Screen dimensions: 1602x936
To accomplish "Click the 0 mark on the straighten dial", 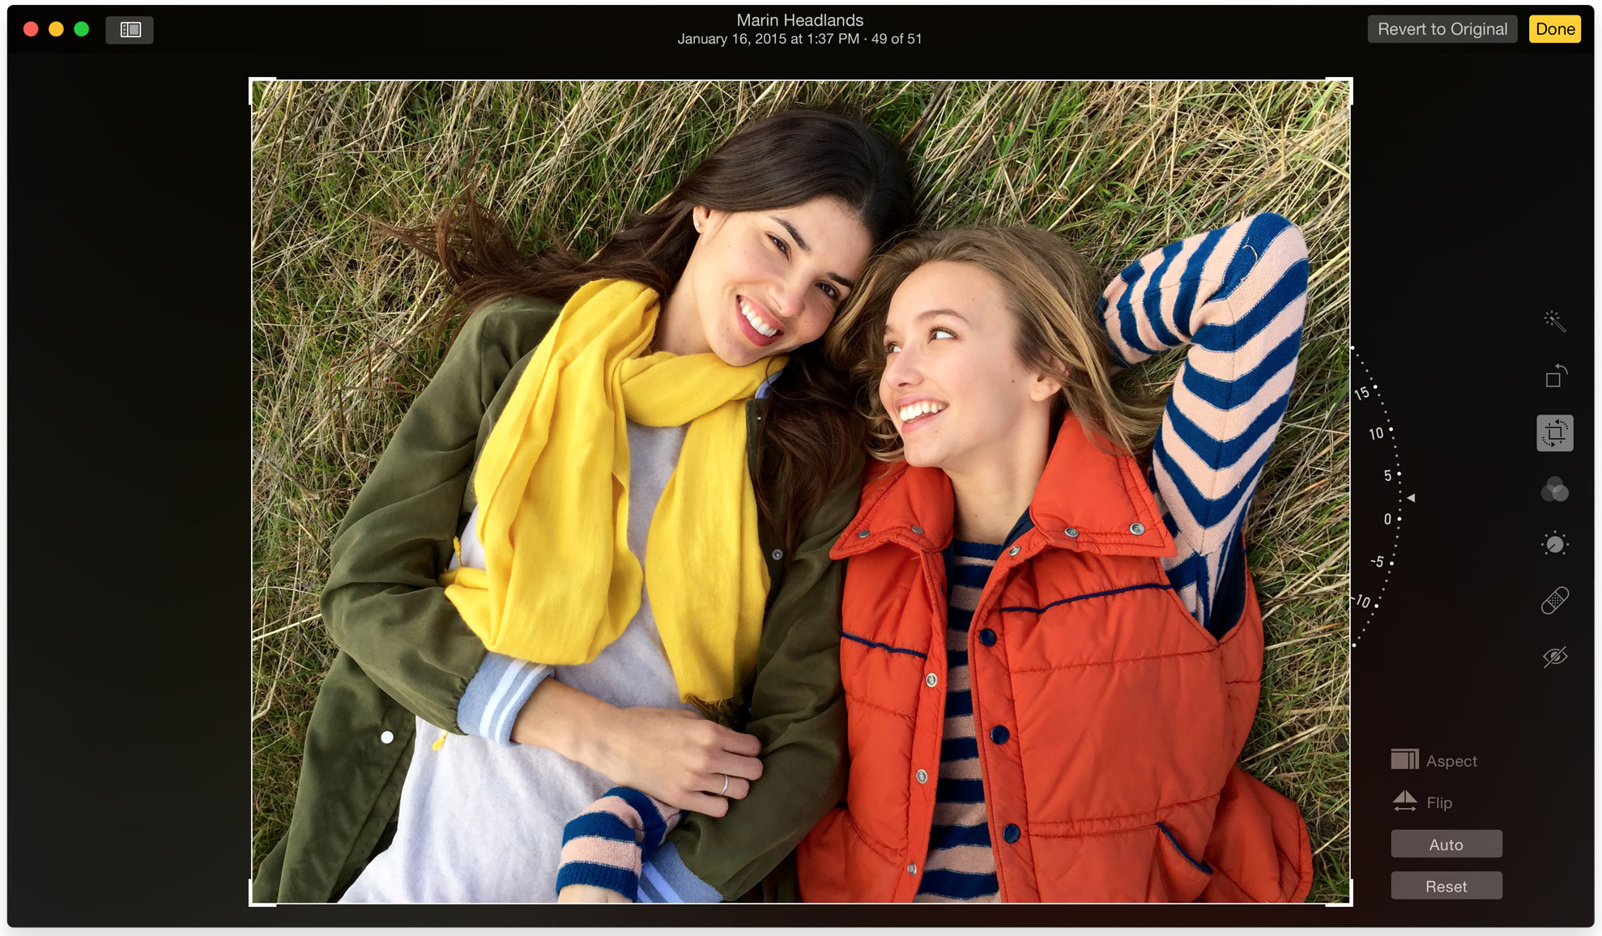I will click(x=1387, y=518).
